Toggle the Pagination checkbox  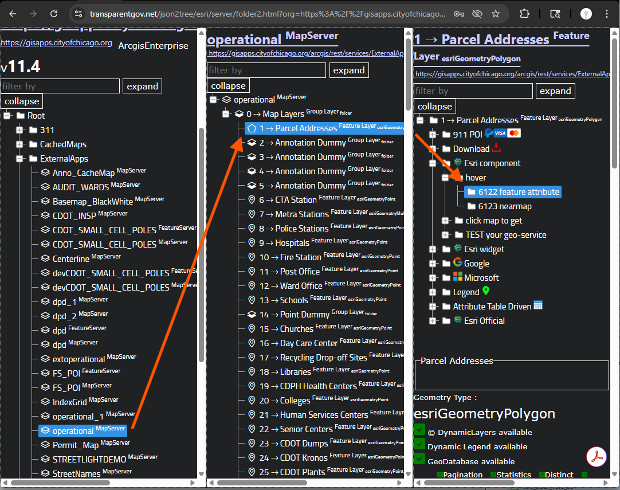coord(440,475)
